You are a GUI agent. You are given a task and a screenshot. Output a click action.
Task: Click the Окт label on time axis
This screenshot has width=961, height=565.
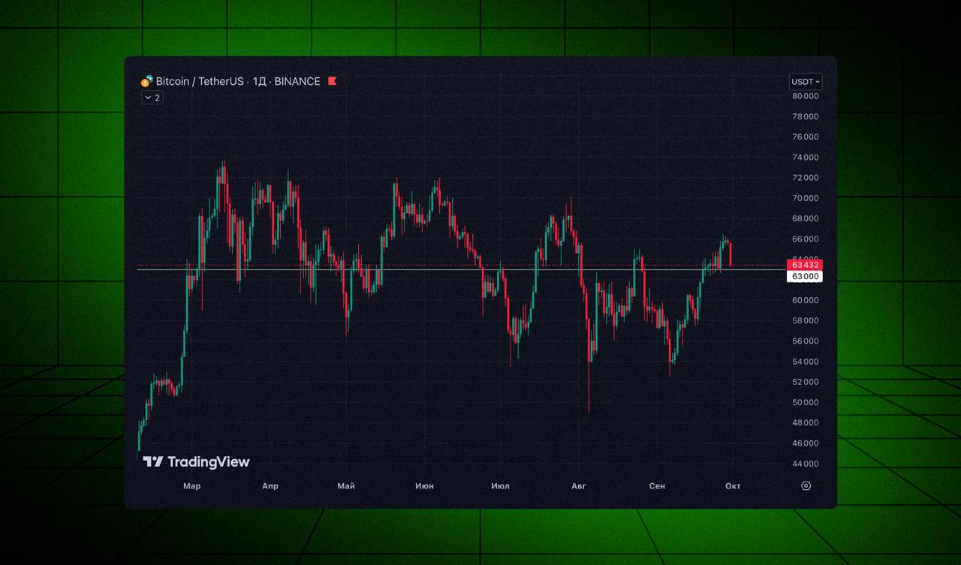733,486
